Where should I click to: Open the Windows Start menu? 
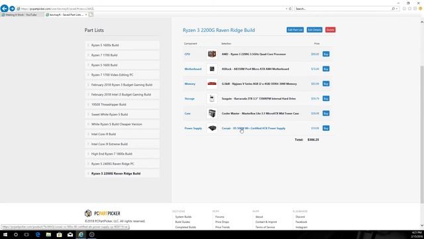pos(5,234)
